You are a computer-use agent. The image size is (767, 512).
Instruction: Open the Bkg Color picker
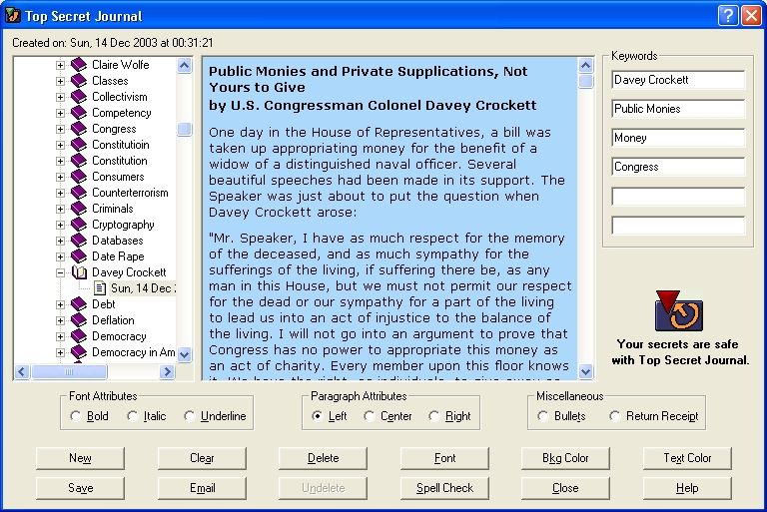tap(565, 458)
